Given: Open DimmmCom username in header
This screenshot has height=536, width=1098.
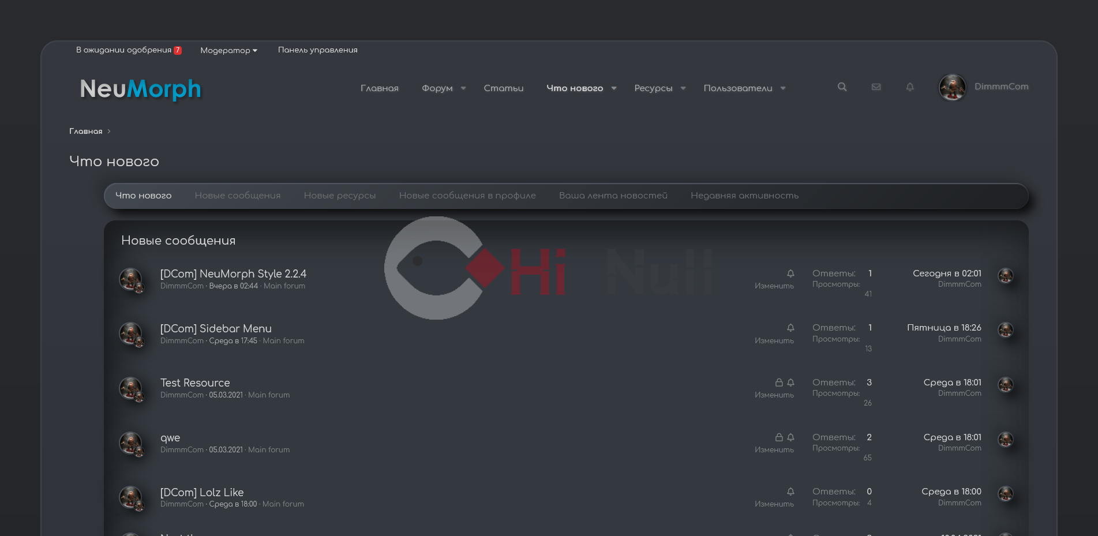Looking at the screenshot, I should point(1002,87).
